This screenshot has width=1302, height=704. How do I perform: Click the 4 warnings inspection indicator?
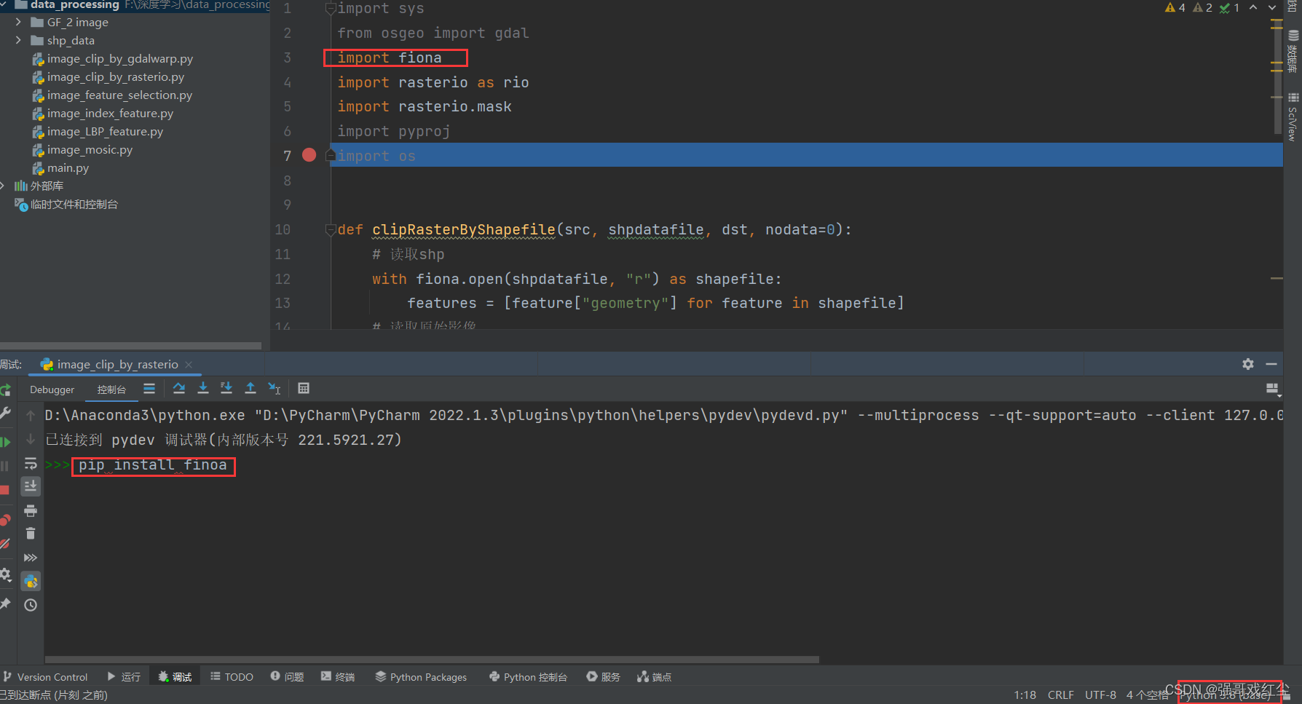pos(1175,7)
